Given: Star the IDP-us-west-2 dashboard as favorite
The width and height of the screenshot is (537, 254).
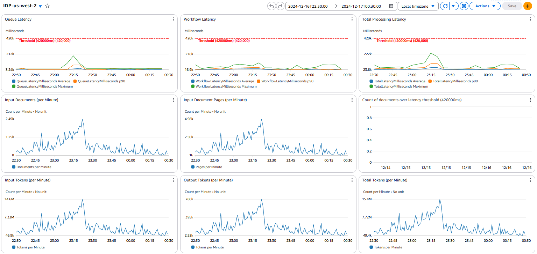Looking at the screenshot, I should (x=47, y=6).
